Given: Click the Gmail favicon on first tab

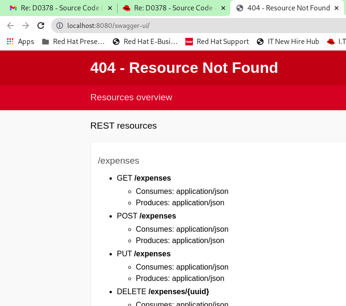Looking at the screenshot, I should pos(13,8).
